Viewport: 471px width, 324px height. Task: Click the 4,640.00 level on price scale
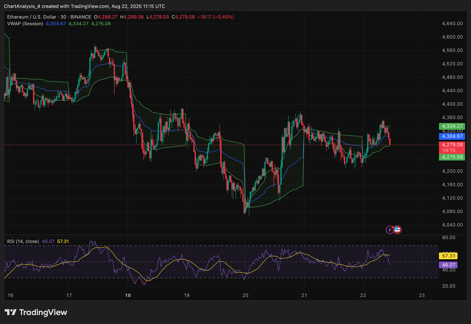click(452, 24)
